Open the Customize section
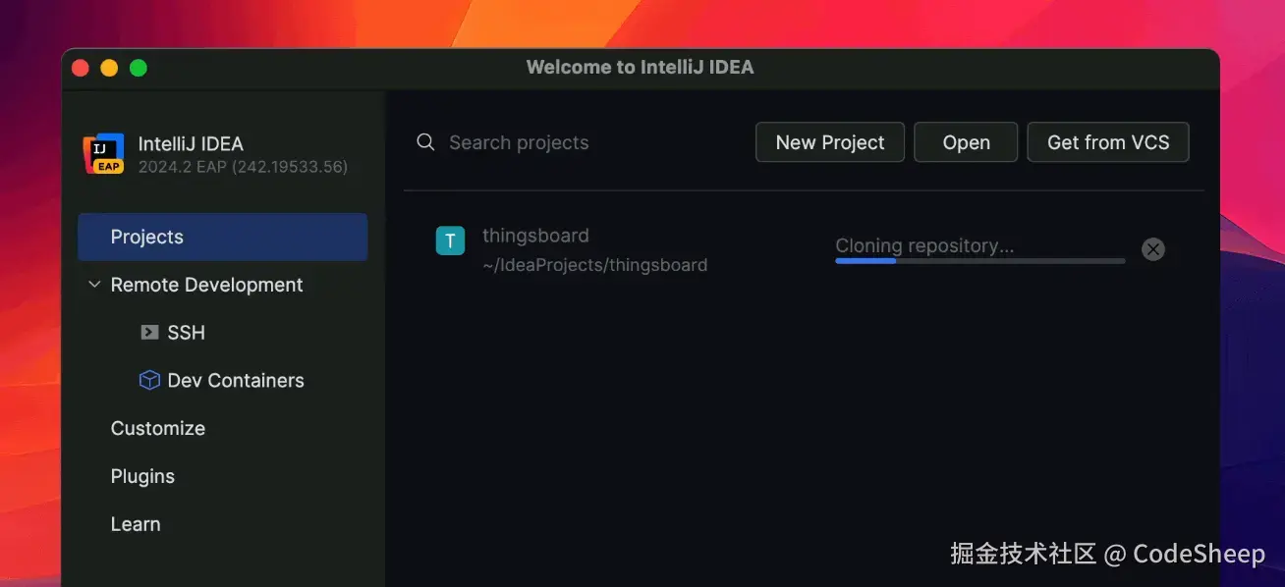 [x=157, y=428]
